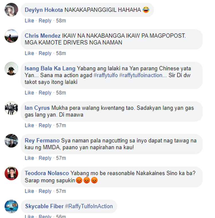The height and width of the screenshot is (218, 215).
Task: Reply to Isang Bala Ka Lang's comment
Action: tap(45, 92)
